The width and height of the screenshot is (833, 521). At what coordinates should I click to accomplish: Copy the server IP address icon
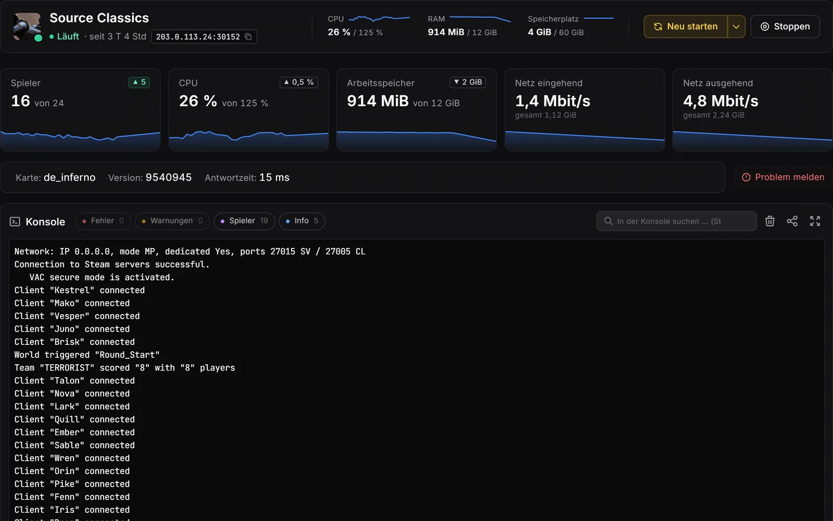click(x=248, y=36)
